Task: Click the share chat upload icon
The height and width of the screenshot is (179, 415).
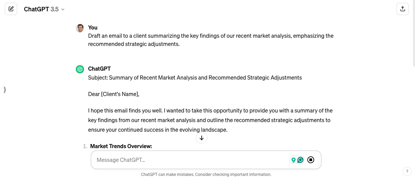Action: click(403, 9)
